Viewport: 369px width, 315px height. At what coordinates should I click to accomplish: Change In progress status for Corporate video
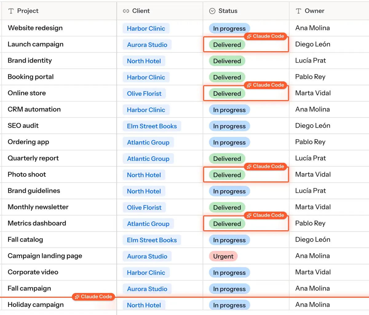click(x=229, y=273)
